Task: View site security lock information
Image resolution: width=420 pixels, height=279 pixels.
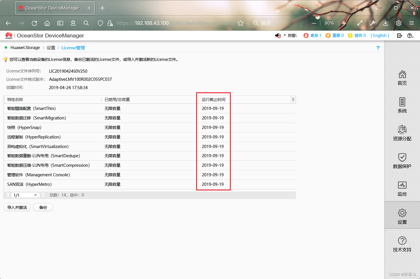Action: tap(110, 23)
